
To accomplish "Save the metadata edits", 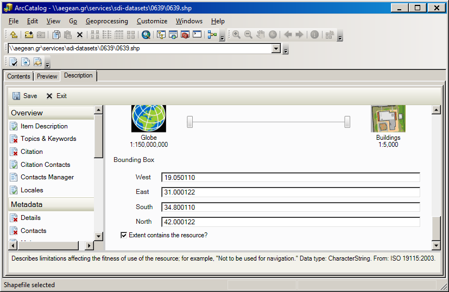I will (25, 96).
